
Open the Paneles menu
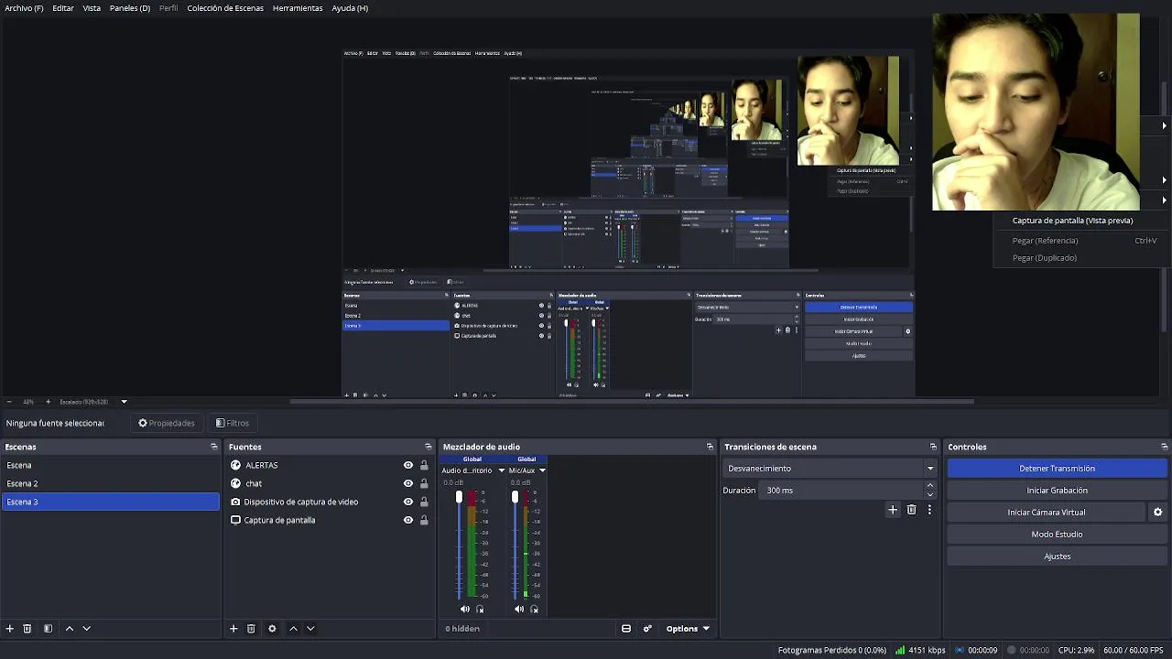coord(130,8)
